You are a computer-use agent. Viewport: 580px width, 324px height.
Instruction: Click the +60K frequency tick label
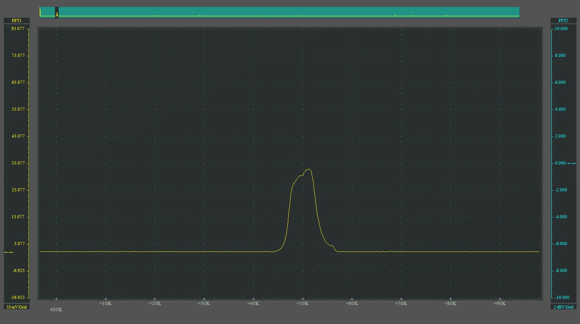[x=352, y=303]
